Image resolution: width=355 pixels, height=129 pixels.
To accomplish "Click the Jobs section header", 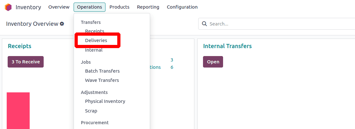I will [86, 62].
